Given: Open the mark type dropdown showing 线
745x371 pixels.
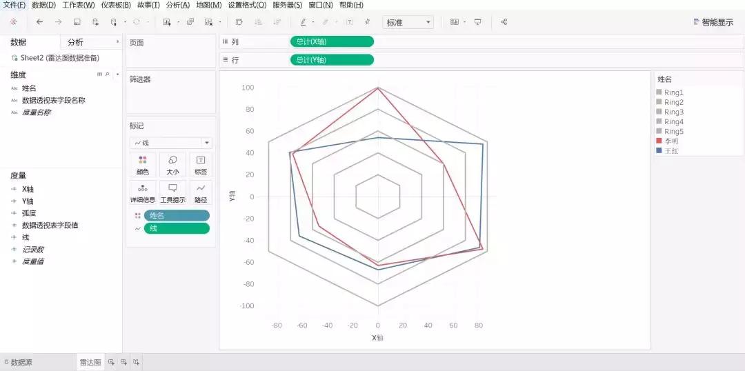Looking at the screenshot, I should point(171,143).
